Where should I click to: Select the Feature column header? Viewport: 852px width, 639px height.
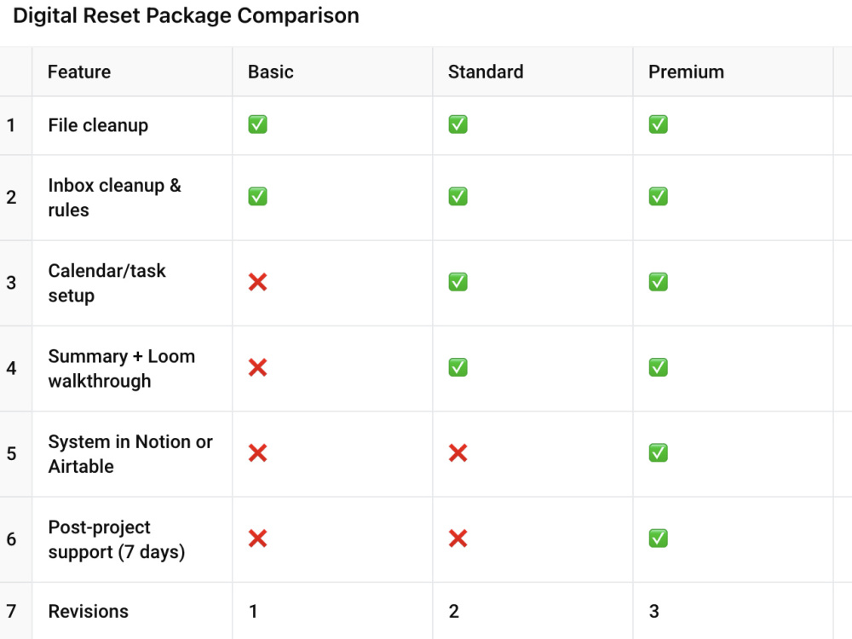coord(132,72)
